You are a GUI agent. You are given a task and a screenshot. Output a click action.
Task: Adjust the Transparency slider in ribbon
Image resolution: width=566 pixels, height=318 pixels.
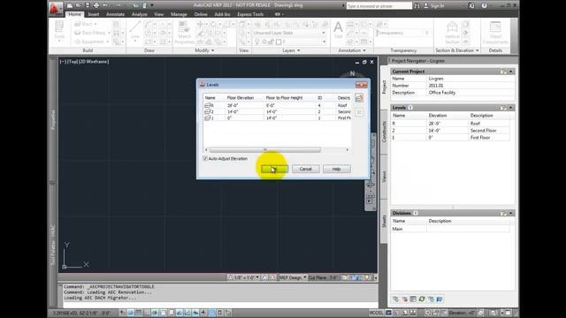click(x=403, y=33)
